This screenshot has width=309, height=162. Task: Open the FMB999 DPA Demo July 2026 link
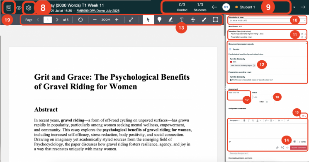pos(98,11)
